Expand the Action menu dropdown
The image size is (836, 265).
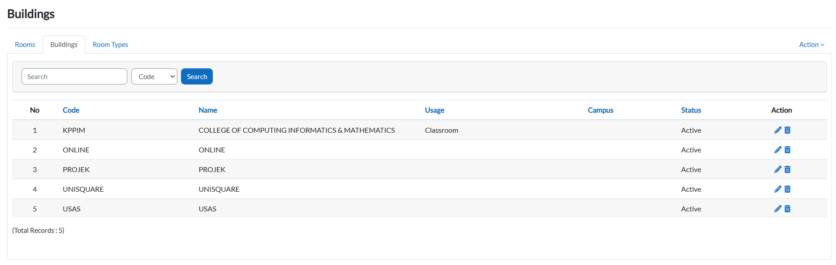tap(811, 45)
